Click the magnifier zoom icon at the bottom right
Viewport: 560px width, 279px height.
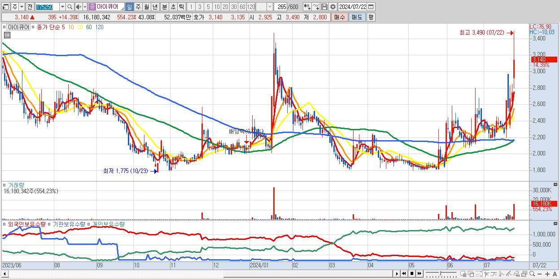coord(532,273)
